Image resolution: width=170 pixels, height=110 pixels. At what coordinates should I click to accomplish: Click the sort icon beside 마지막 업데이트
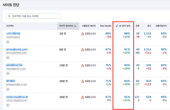(x=75, y=26)
